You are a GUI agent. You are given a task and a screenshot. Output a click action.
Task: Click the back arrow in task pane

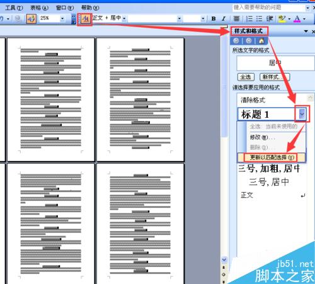click(236, 41)
